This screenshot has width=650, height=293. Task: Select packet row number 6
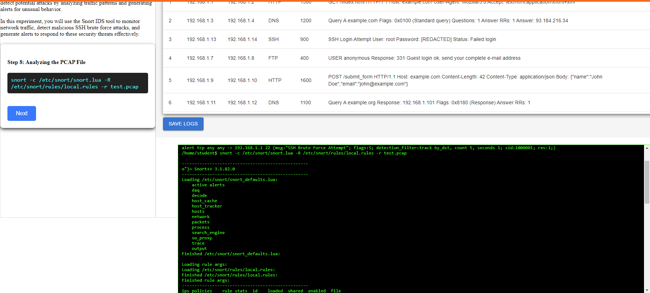[170, 102]
